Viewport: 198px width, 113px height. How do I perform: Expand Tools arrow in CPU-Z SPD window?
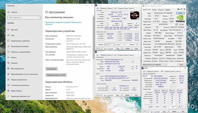coord(168,112)
